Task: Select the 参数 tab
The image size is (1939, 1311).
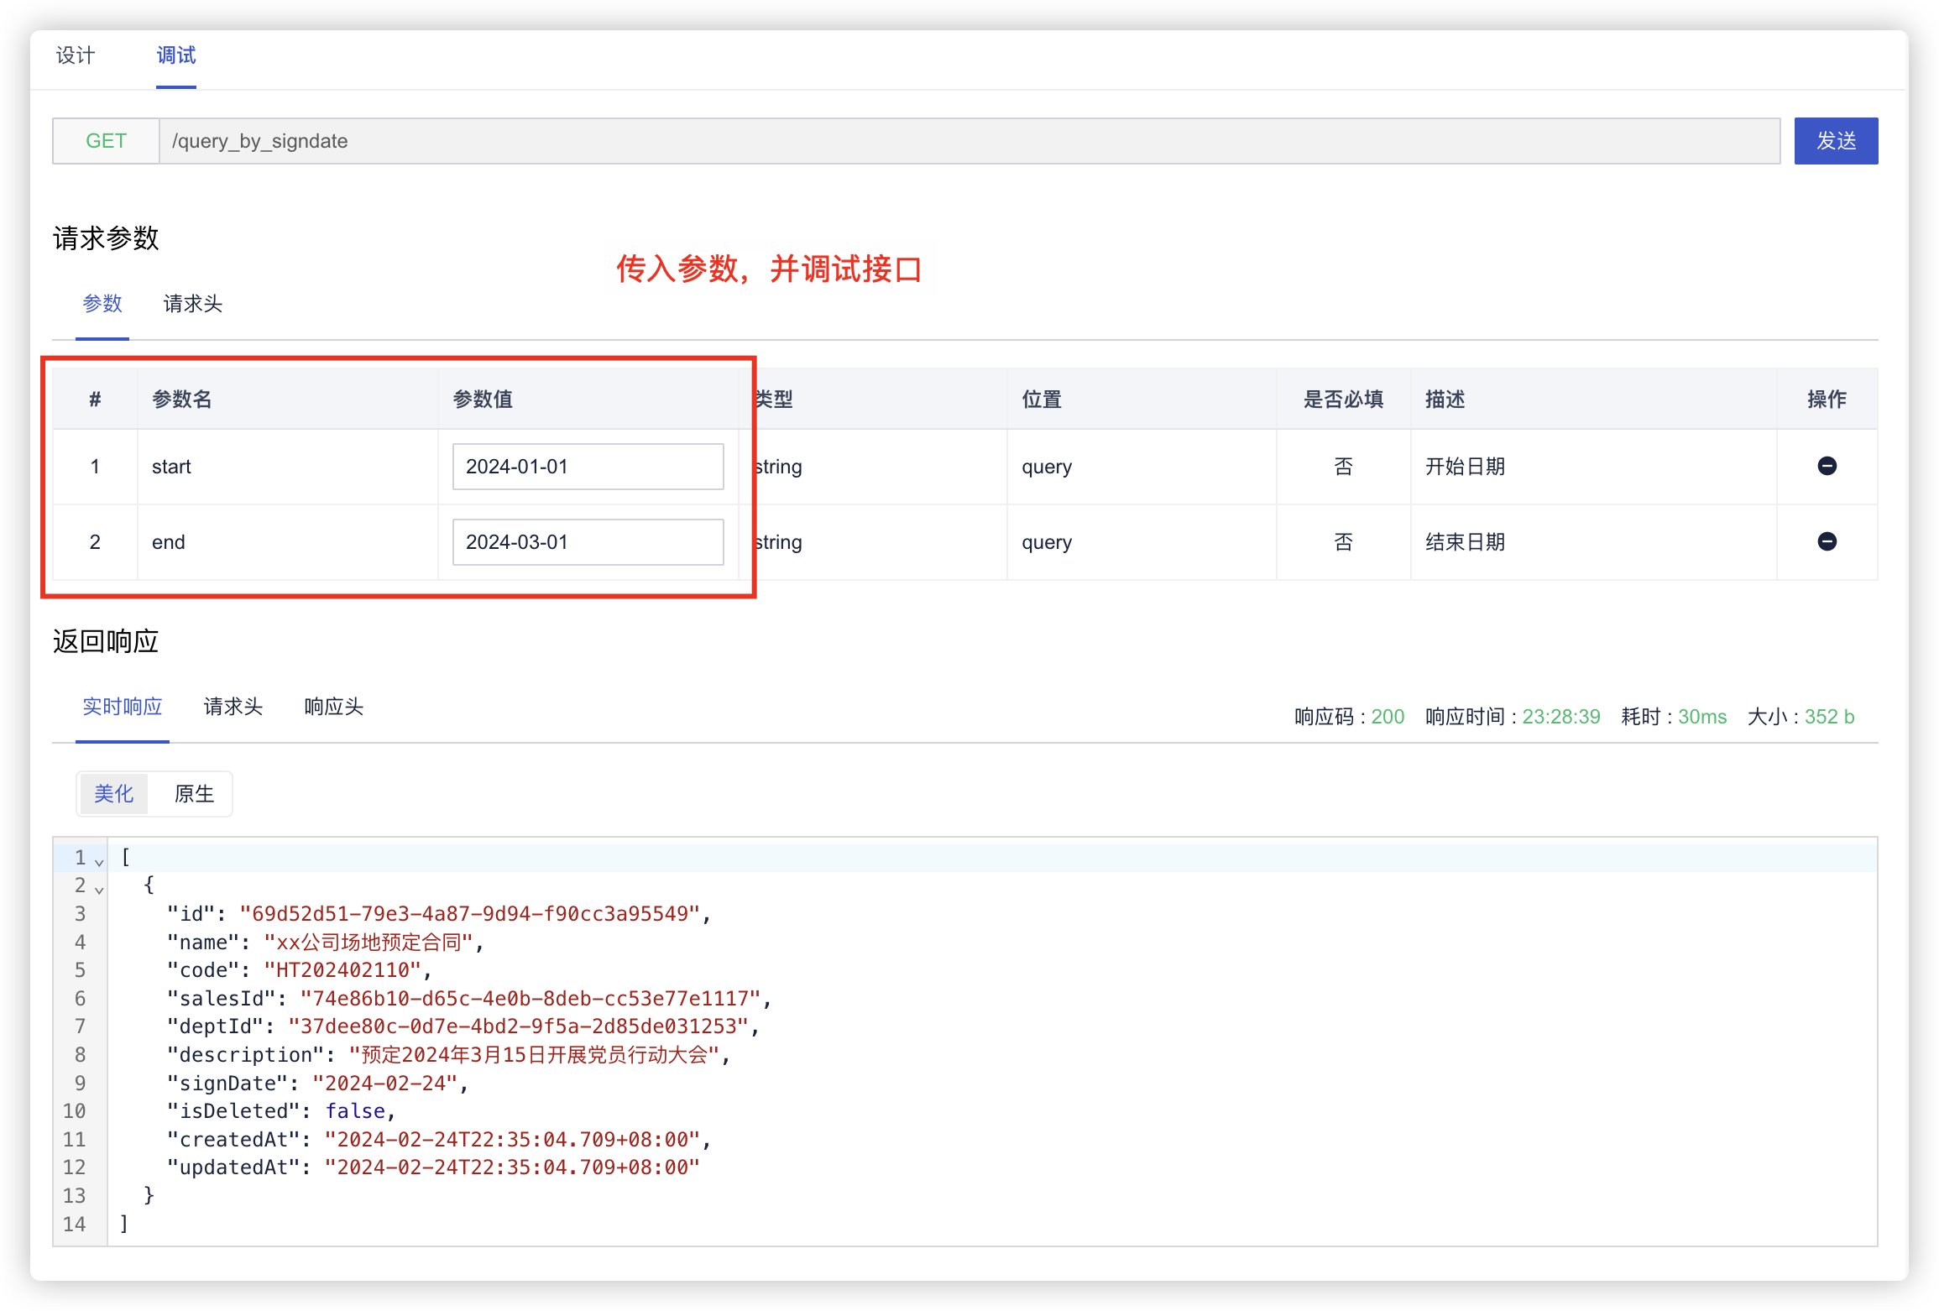Action: click(102, 304)
